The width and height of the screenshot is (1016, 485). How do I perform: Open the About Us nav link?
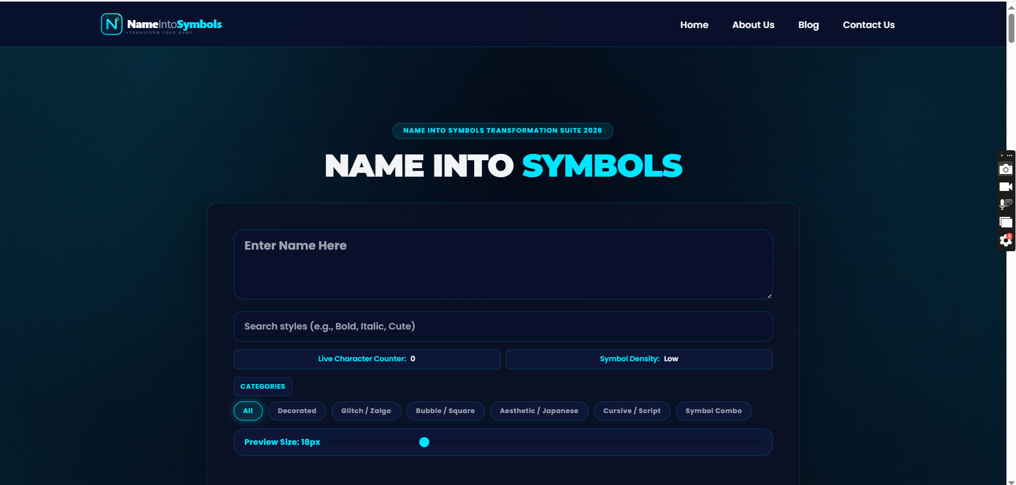[753, 25]
